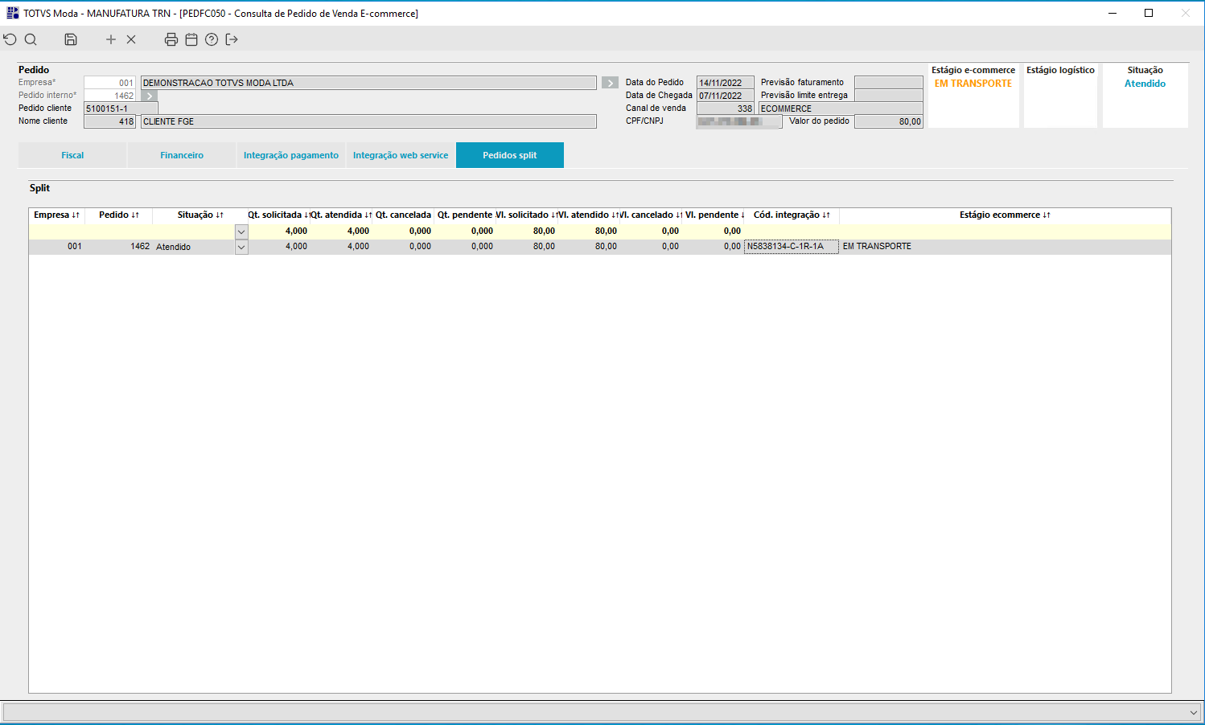
Task: Click the X (delete) toolbar icon
Action: 131,39
